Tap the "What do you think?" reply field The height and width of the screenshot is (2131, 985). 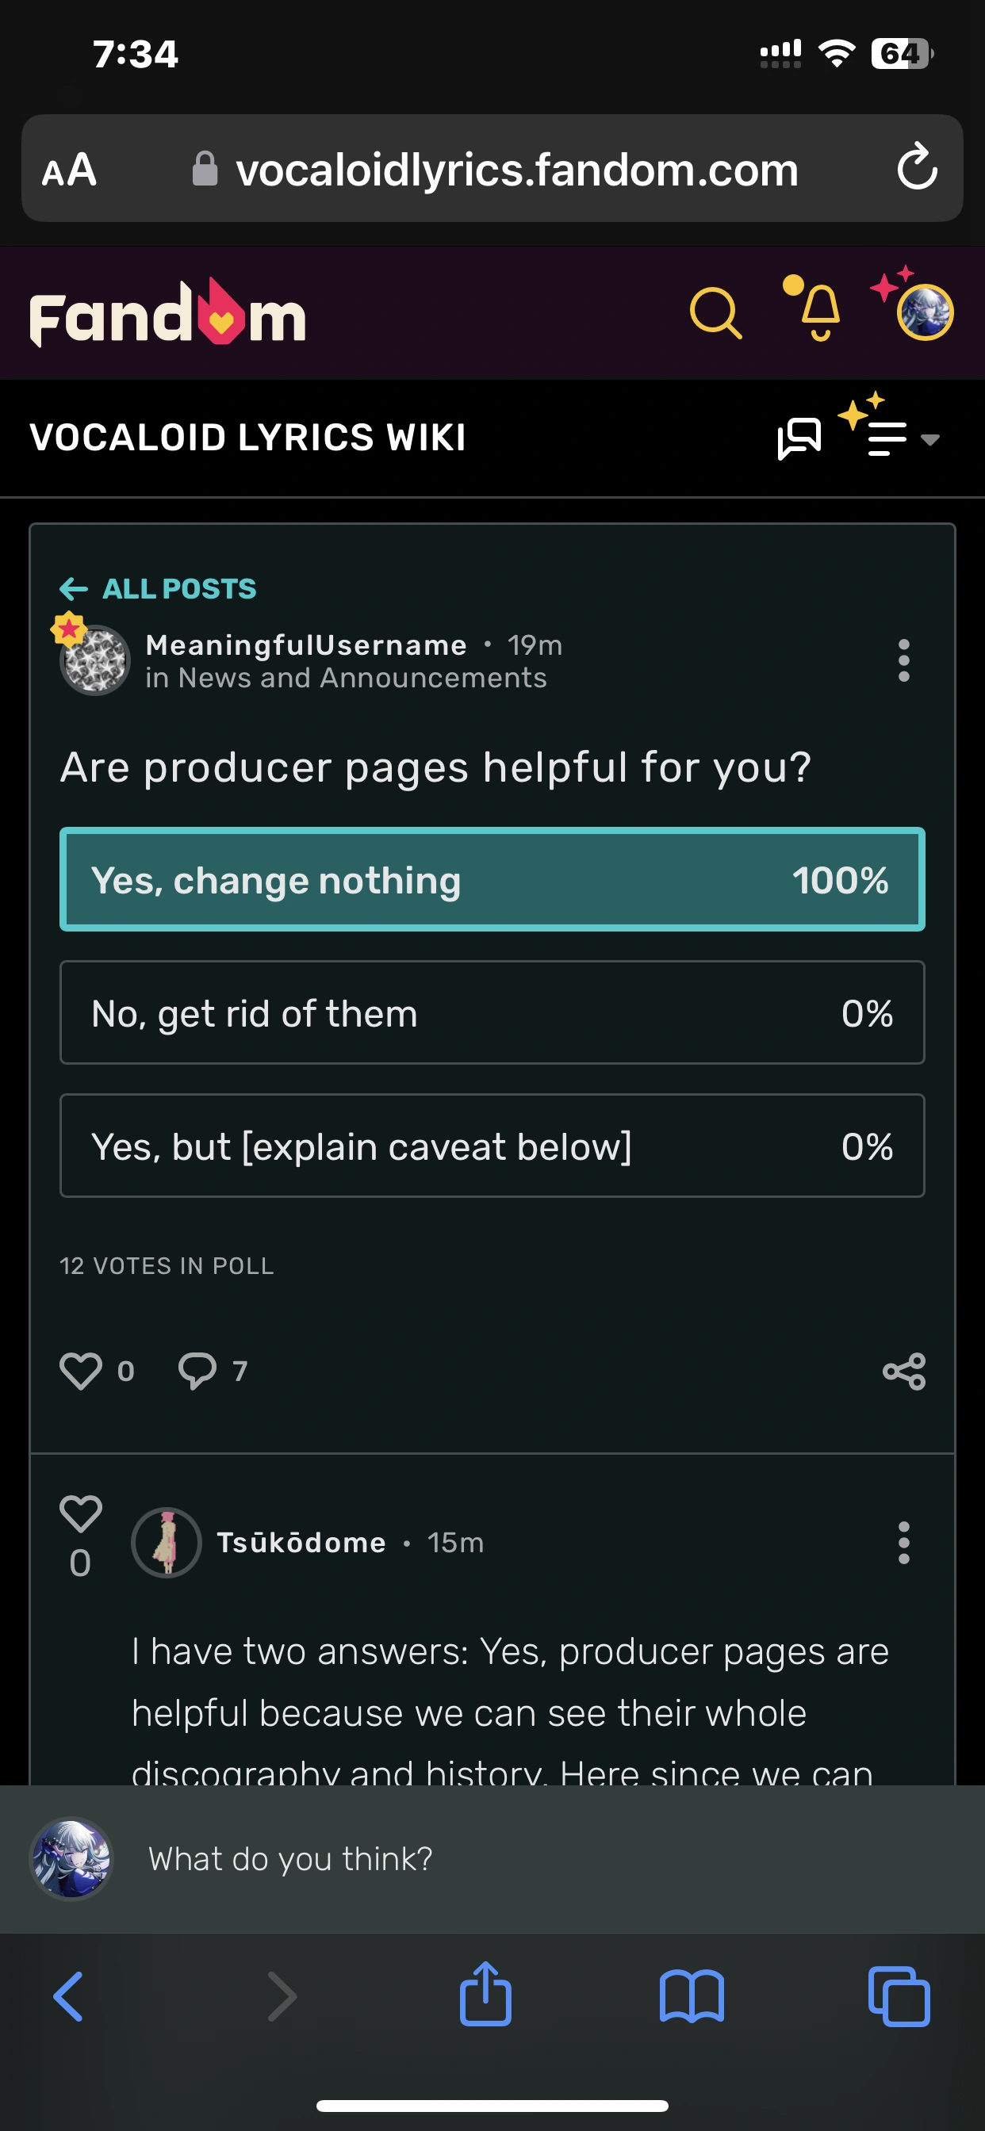(x=496, y=1859)
